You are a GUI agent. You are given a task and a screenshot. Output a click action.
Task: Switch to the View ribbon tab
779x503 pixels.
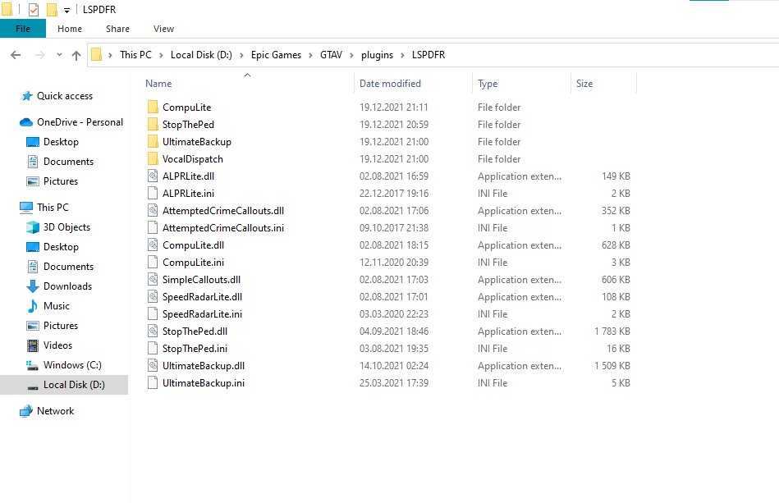click(x=163, y=29)
